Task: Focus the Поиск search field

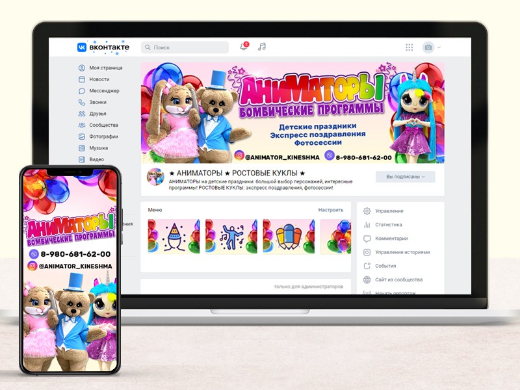Action: [x=185, y=47]
